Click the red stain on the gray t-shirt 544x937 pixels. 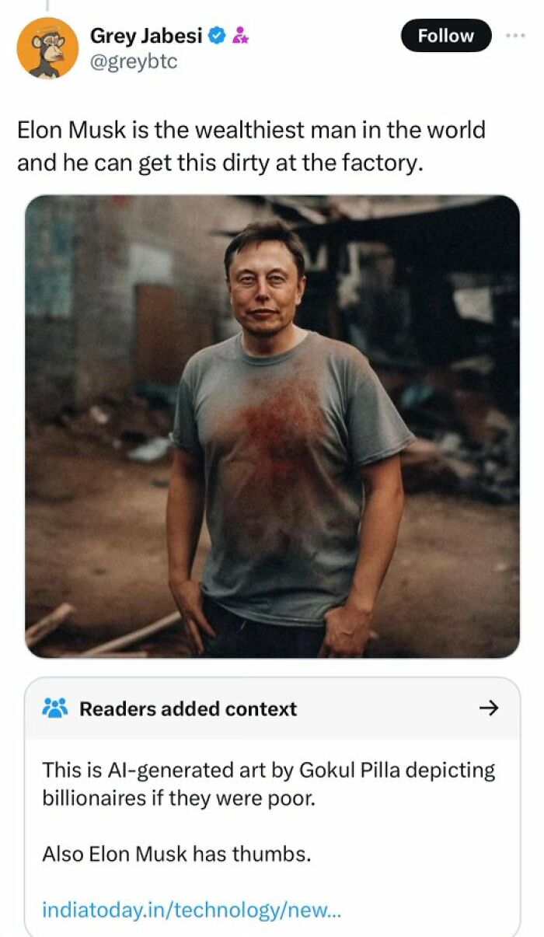[x=280, y=435]
